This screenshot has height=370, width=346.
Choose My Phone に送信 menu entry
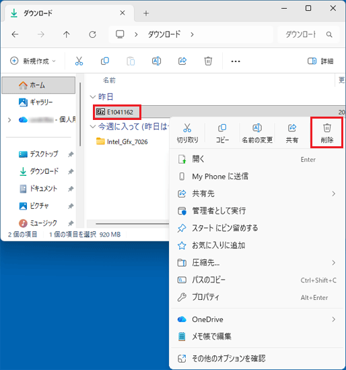pyautogui.click(x=257, y=177)
